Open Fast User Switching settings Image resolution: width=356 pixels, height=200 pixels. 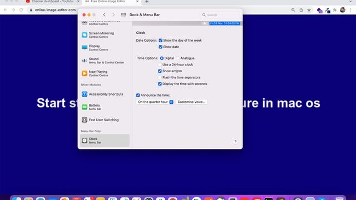pos(105,120)
